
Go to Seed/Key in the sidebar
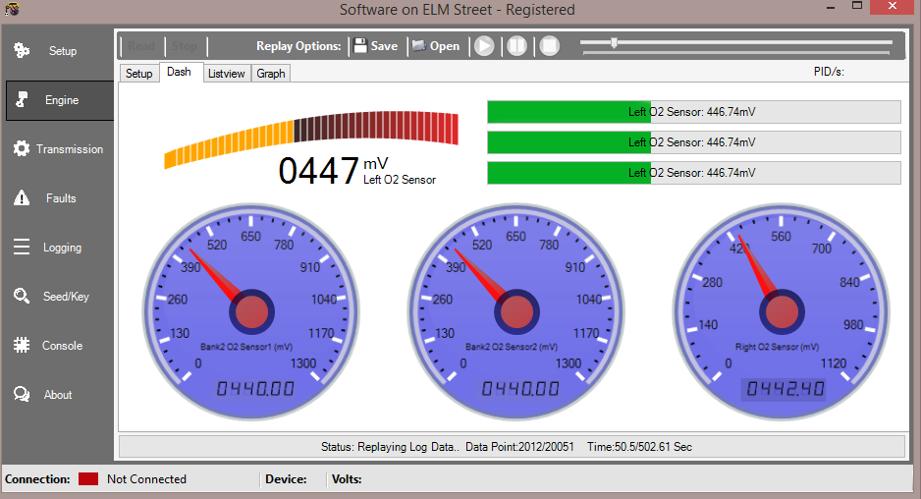(66, 297)
